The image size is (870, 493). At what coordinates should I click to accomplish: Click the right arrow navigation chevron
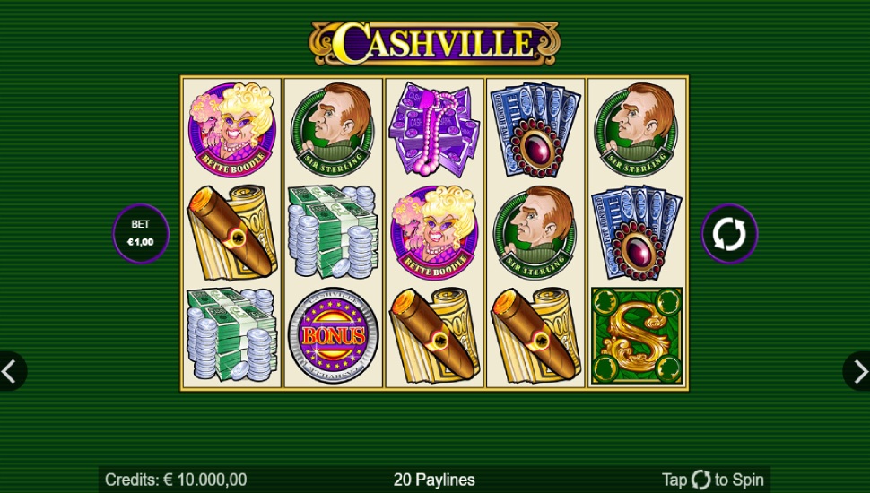point(859,371)
